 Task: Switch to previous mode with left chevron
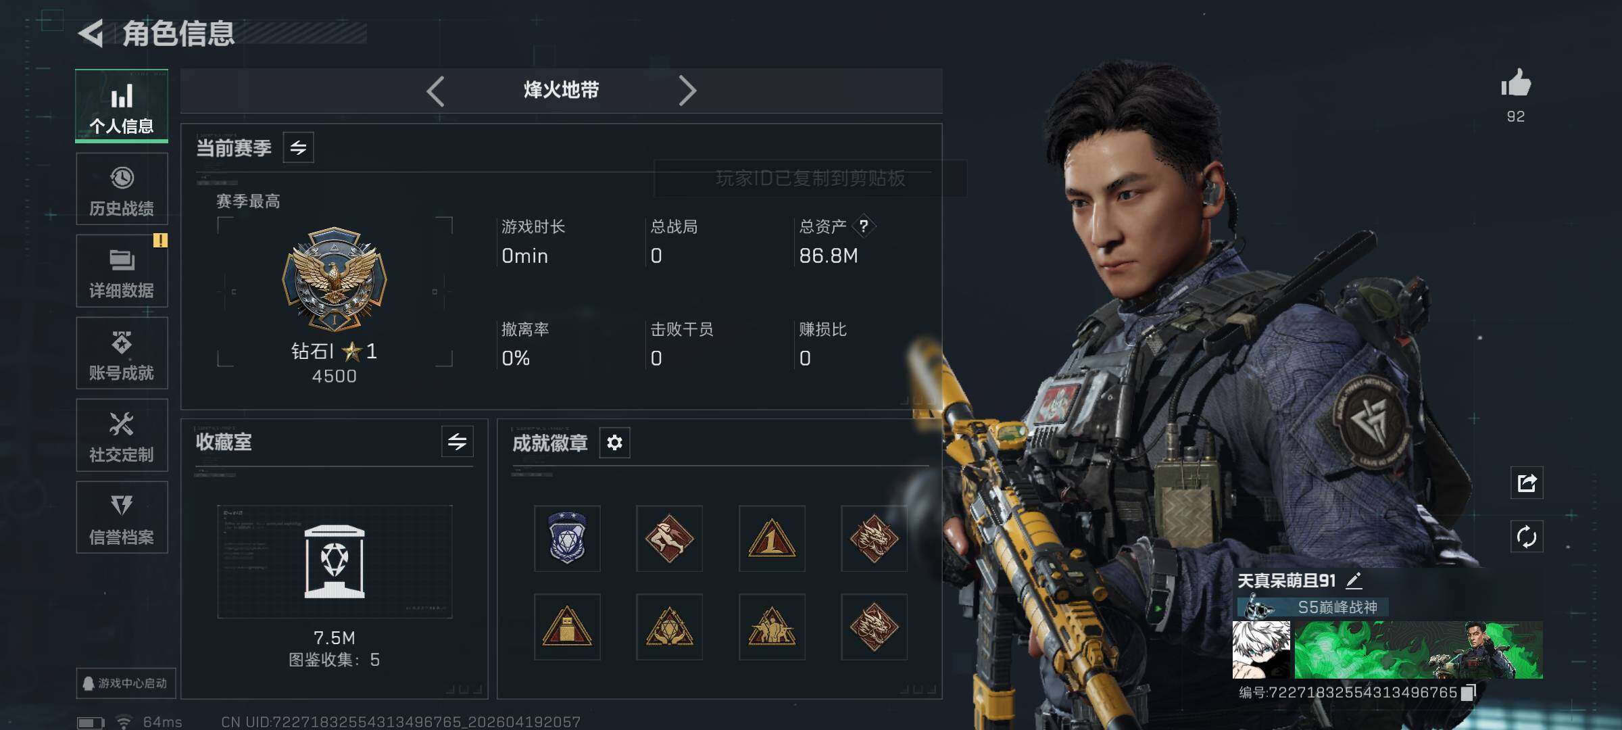(x=435, y=91)
